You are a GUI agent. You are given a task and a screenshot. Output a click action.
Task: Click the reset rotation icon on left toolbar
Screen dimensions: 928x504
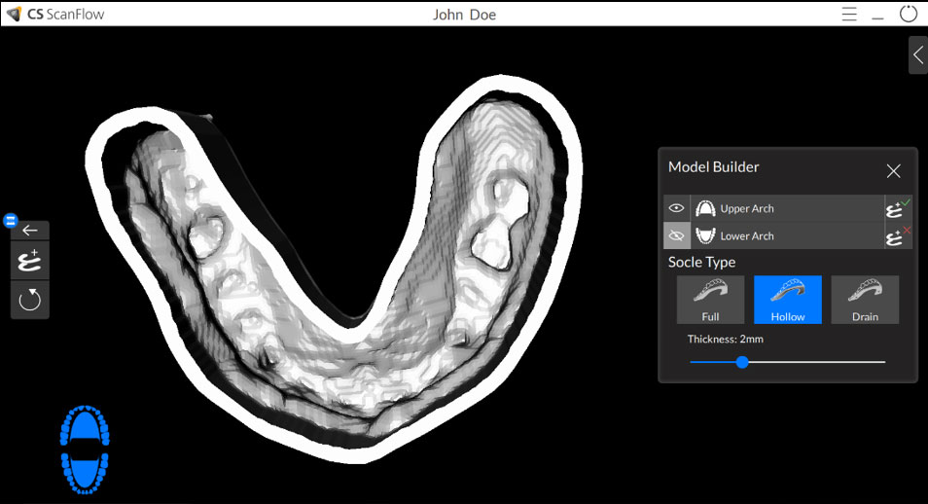tap(29, 300)
